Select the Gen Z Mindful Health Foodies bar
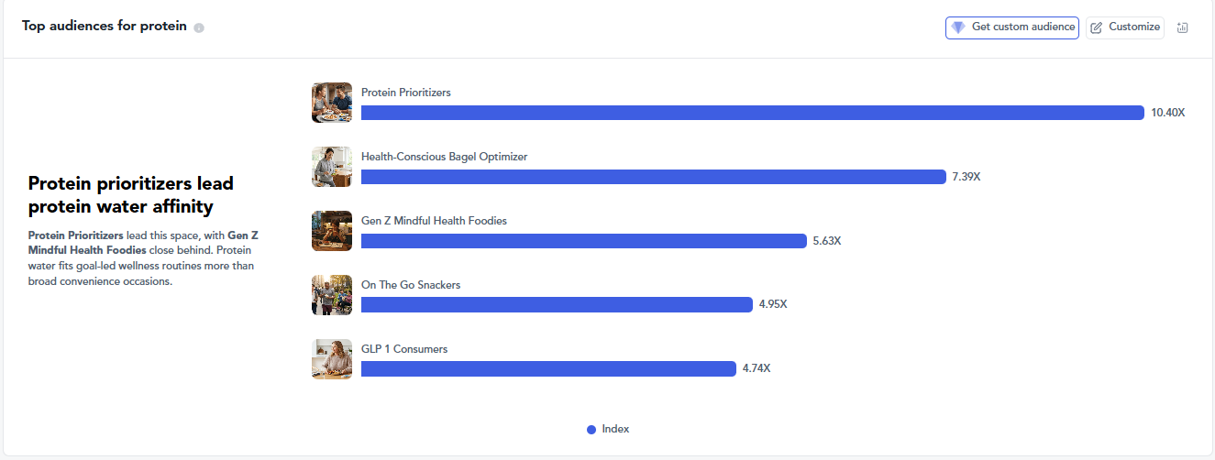This screenshot has height=460, width=1215. coord(584,241)
